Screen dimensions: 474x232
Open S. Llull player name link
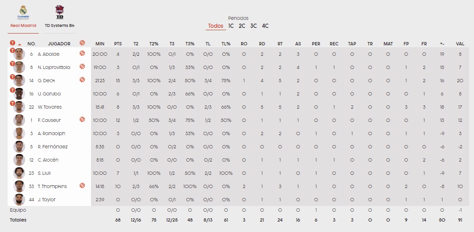(x=44, y=173)
